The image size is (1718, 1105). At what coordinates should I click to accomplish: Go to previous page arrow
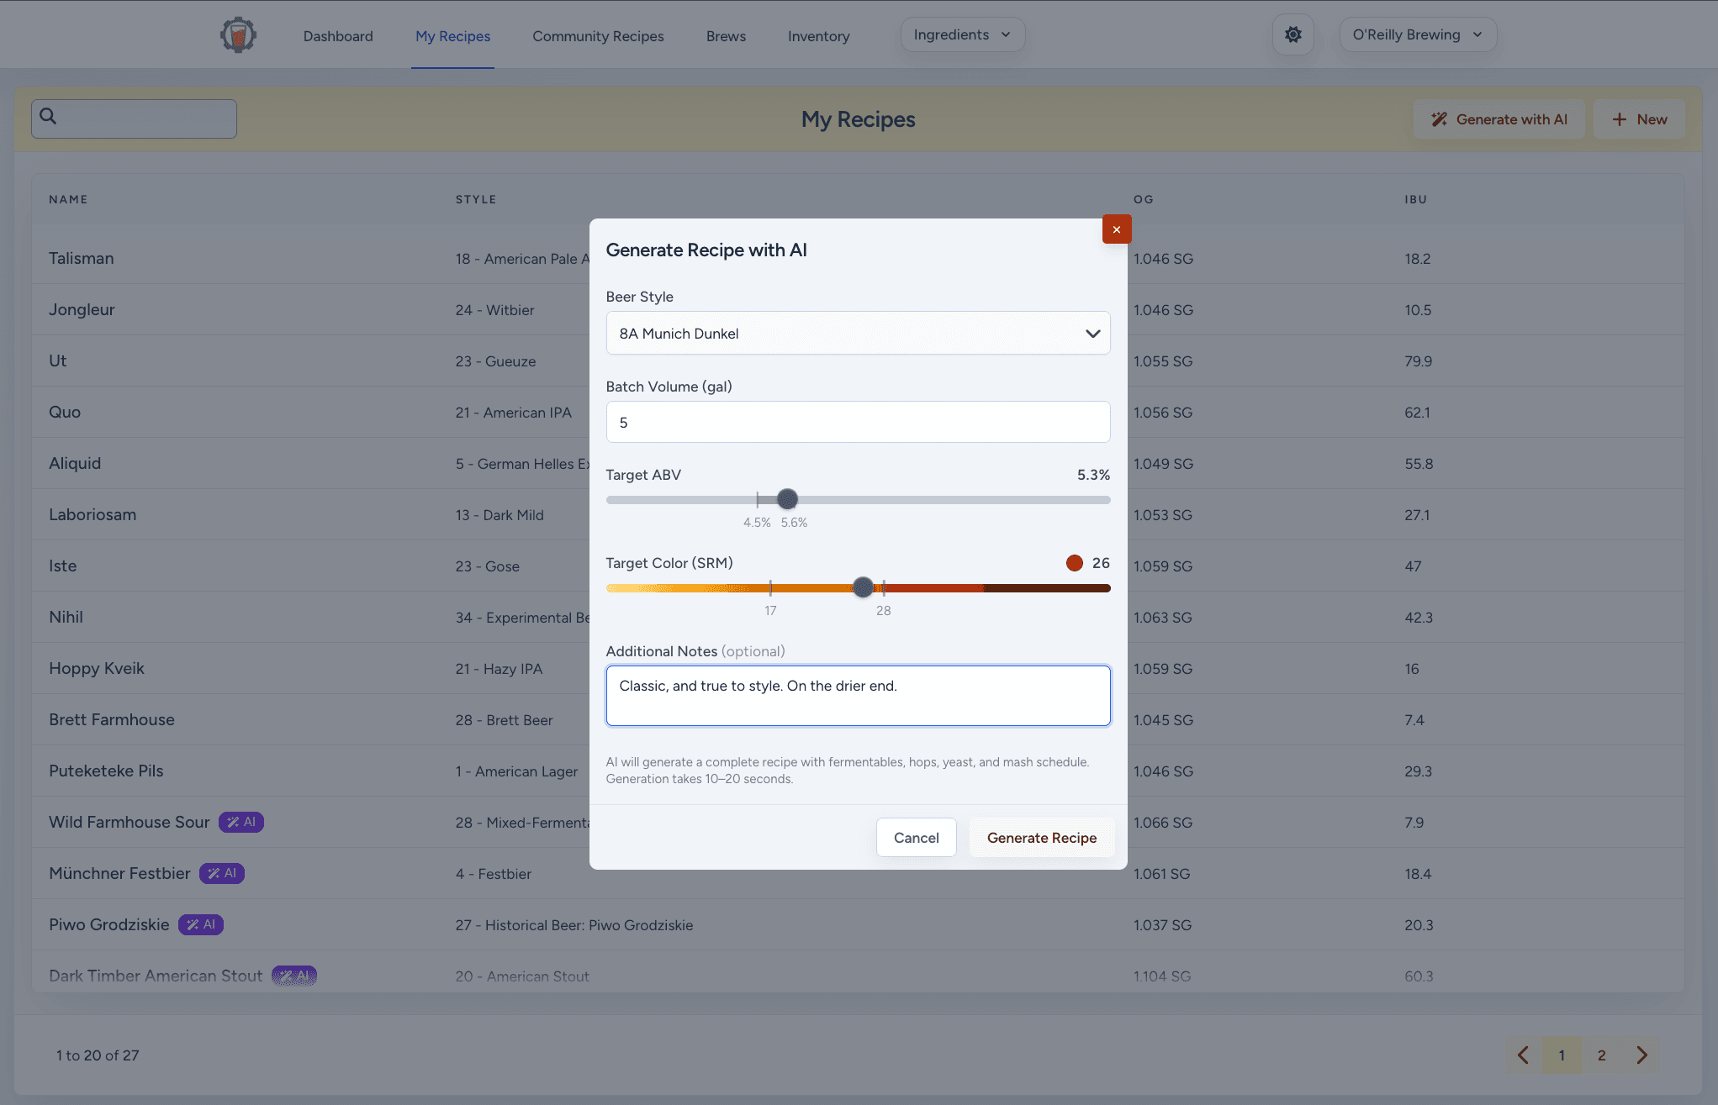[x=1523, y=1055]
